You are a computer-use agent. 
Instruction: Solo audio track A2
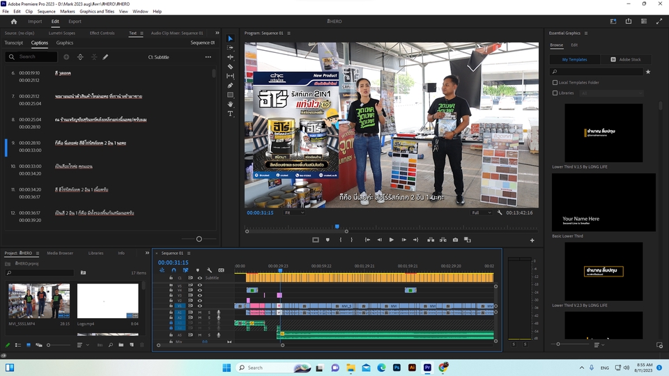tap(209, 318)
